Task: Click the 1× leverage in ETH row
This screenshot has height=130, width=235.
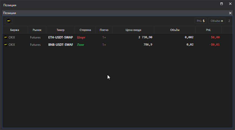Action: coord(104,37)
